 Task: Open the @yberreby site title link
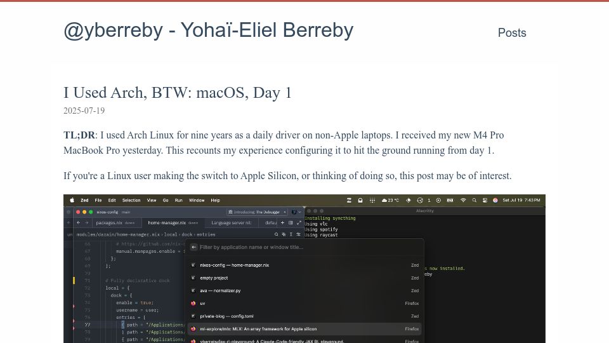tap(209, 30)
